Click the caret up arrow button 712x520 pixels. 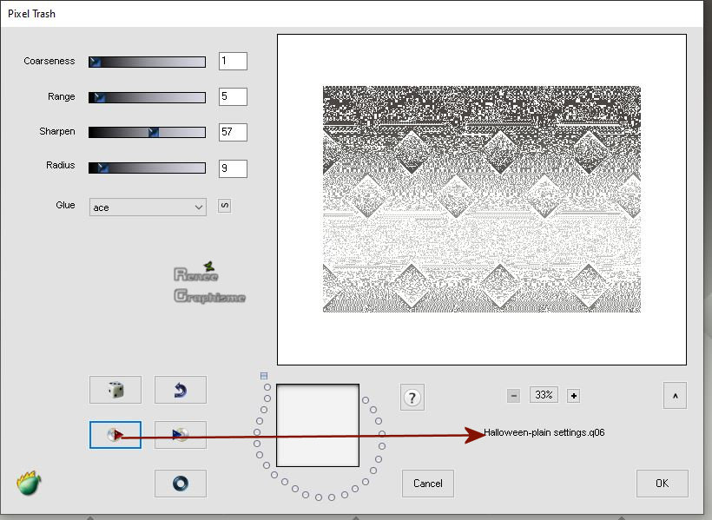(x=675, y=396)
